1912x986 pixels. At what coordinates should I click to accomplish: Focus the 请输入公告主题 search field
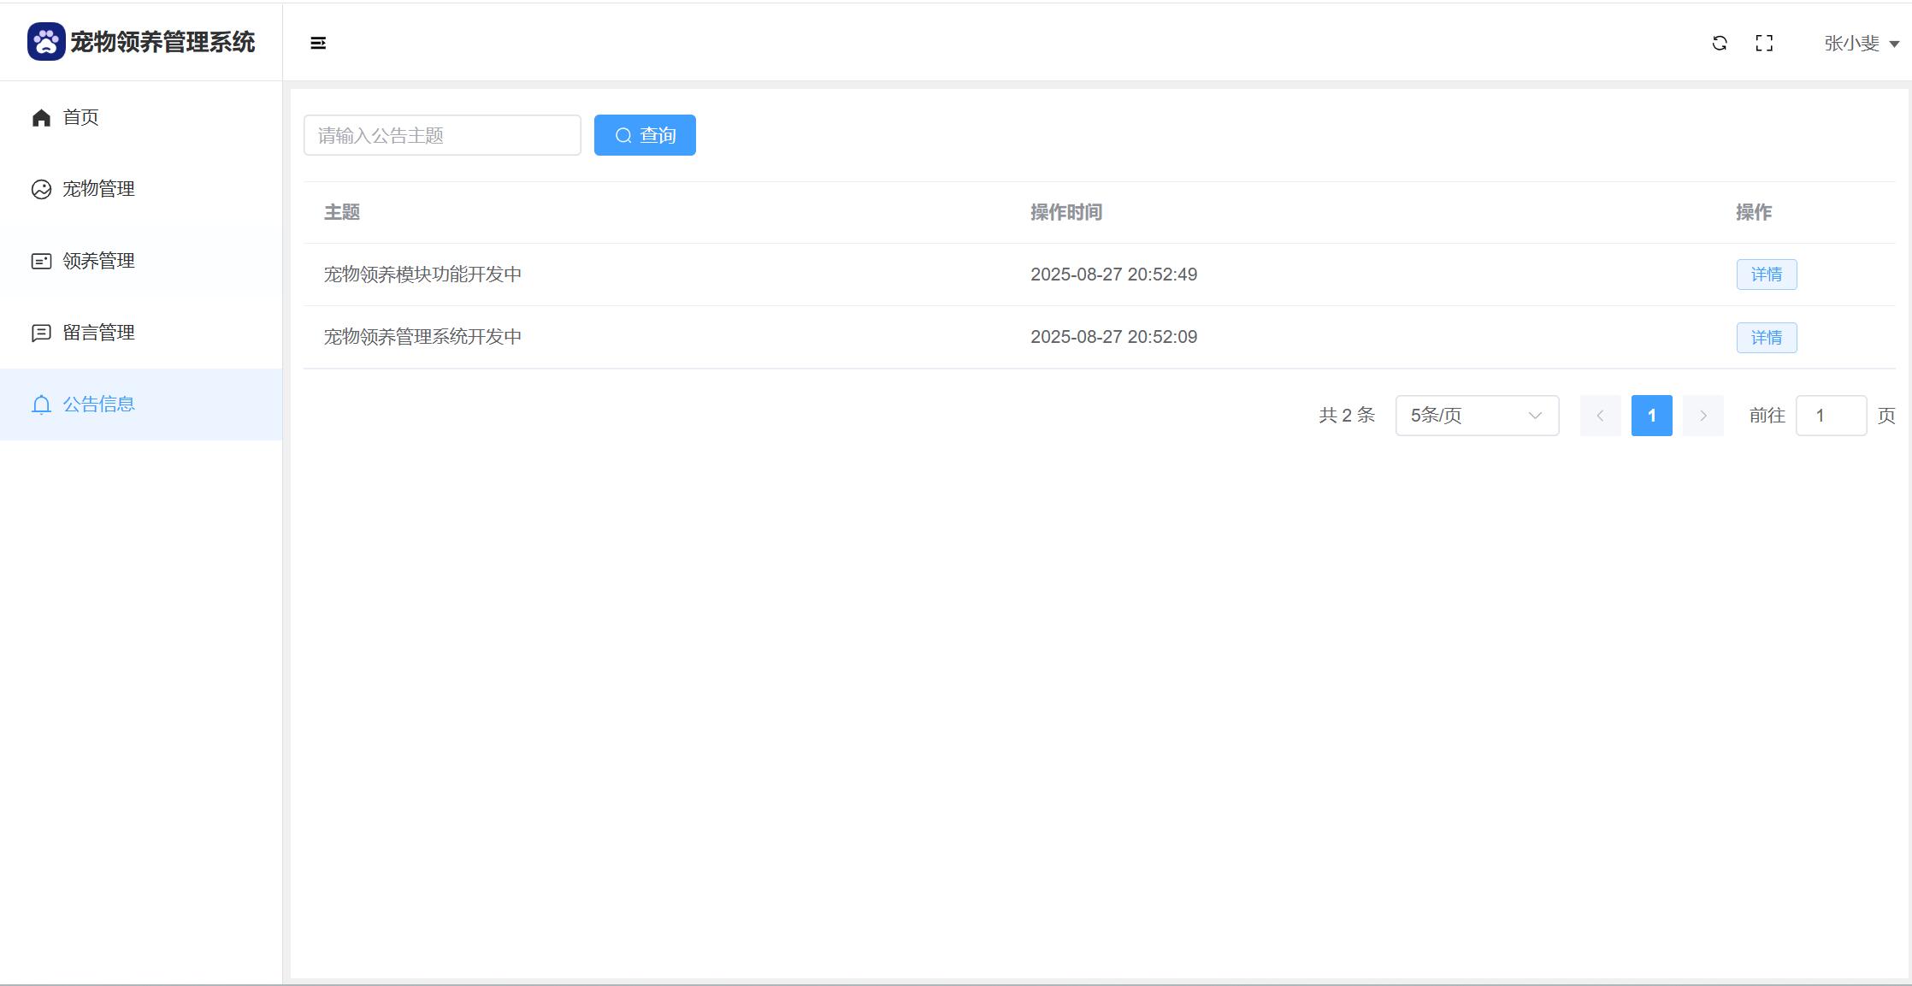point(442,135)
